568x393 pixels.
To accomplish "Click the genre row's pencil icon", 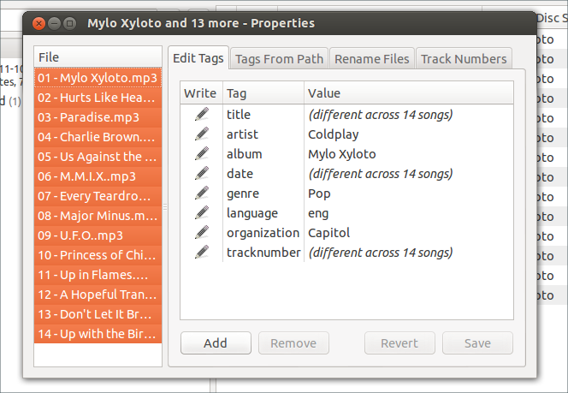I will [202, 194].
